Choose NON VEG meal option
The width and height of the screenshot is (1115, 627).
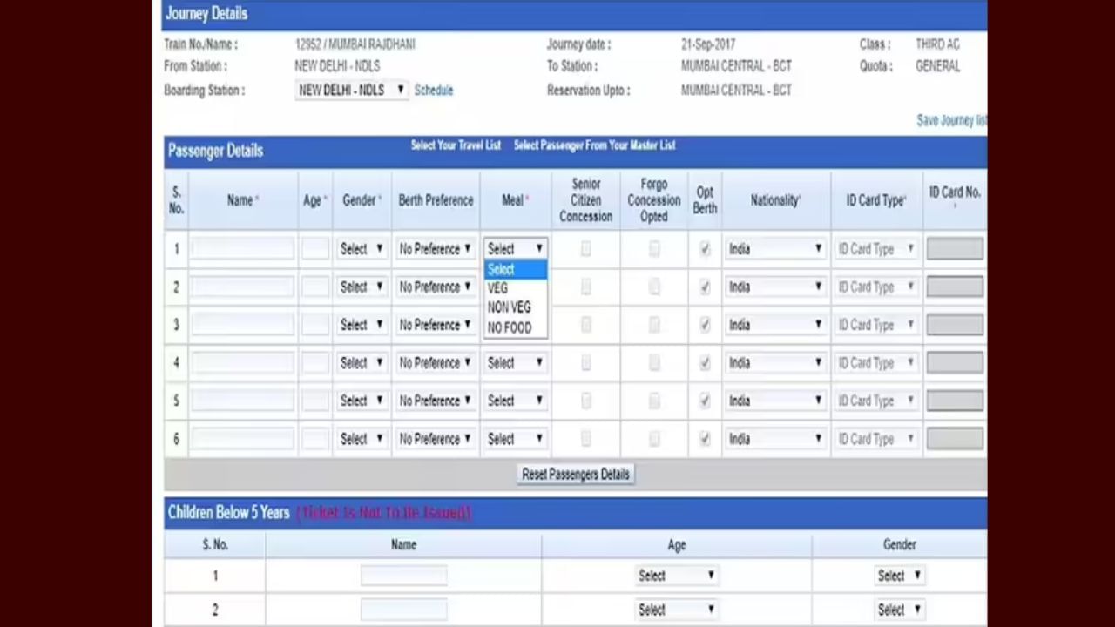510,307
